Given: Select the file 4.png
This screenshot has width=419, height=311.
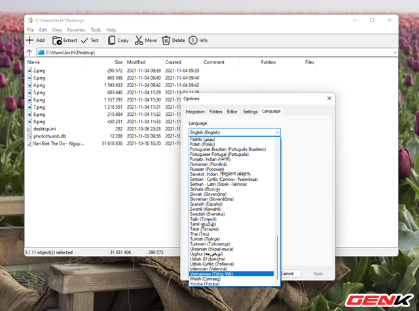Looking at the screenshot, I should [39, 85].
